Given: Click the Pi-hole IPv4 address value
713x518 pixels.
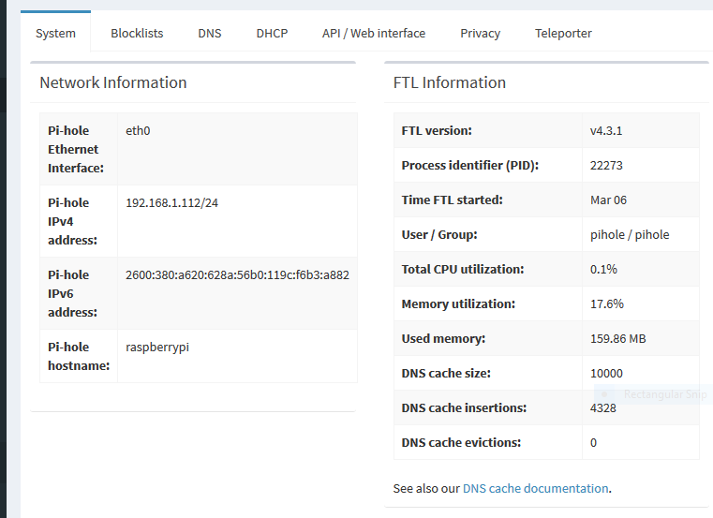Looking at the screenshot, I should tap(171, 203).
